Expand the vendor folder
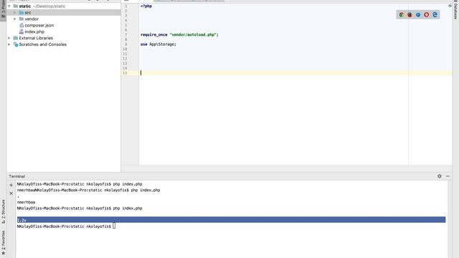 pos(15,19)
